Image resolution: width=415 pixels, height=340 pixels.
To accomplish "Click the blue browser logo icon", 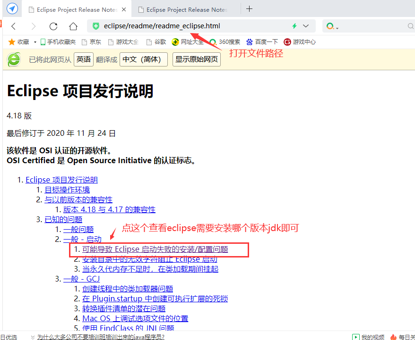I will tap(12, 8).
